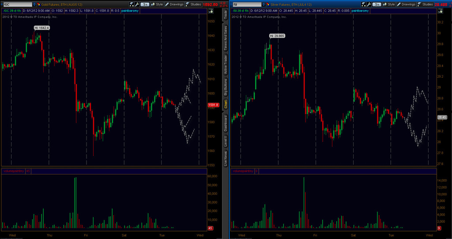
Task: Open the Studies menu on the Silver chart
Action: tap(425, 4)
